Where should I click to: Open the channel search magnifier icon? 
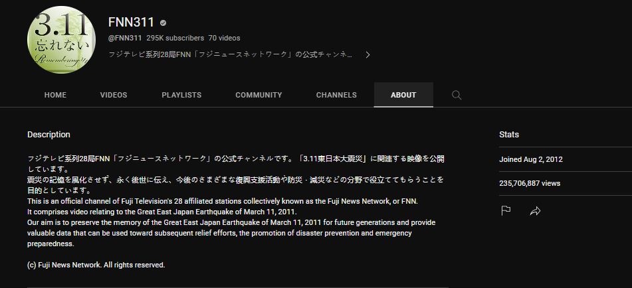[x=457, y=95]
